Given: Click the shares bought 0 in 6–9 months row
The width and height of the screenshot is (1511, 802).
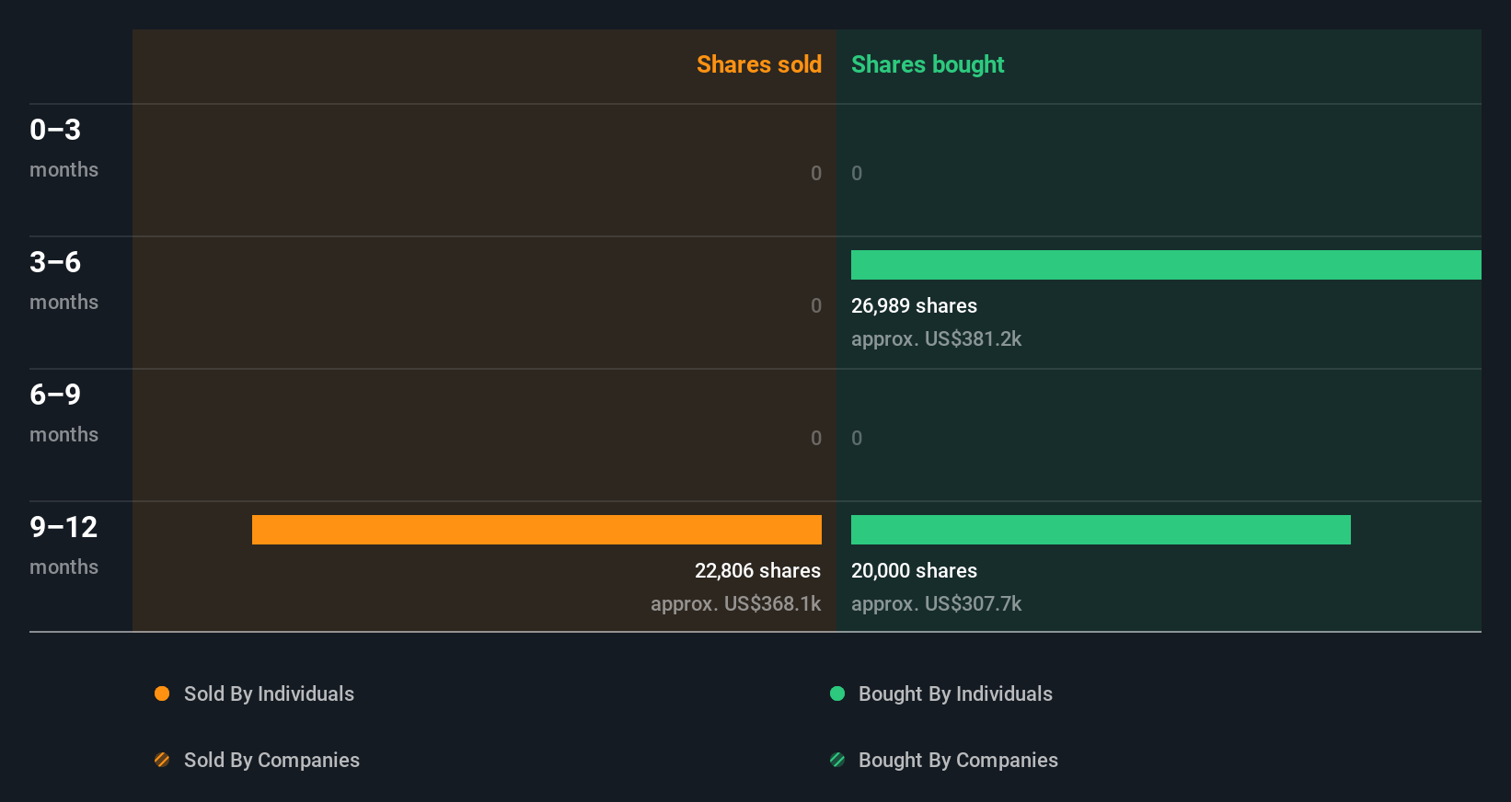Looking at the screenshot, I should (x=857, y=438).
